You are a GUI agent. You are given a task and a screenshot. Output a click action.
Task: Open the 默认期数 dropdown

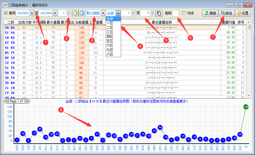(x=103, y=13)
